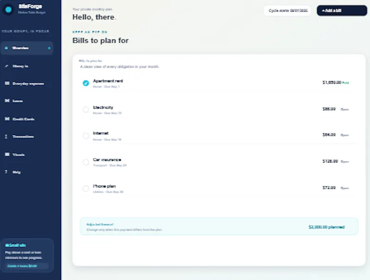Click the Help question mark icon
Image resolution: width=370 pixels, height=280 pixels.
[6, 172]
